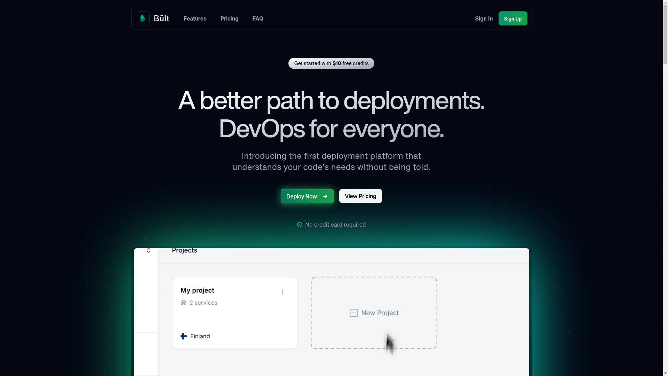Click the View Pricing button
The width and height of the screenshot is (668, 376).
click(x=360, y=196)
